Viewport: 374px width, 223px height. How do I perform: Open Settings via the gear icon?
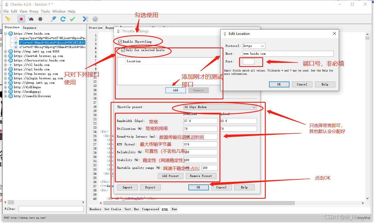click(95, 19)
